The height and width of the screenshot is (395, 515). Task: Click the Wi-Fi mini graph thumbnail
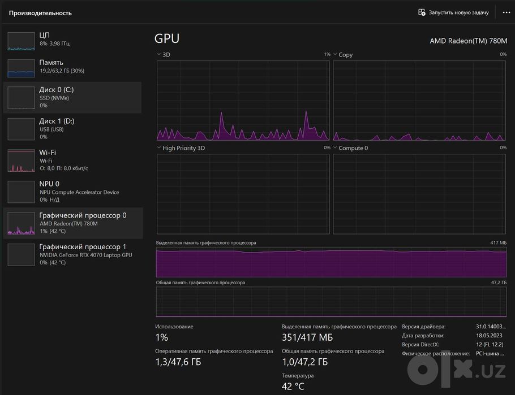21,160
